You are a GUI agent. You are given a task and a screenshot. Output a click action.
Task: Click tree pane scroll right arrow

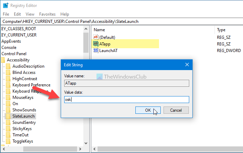[x=80, y=149]
